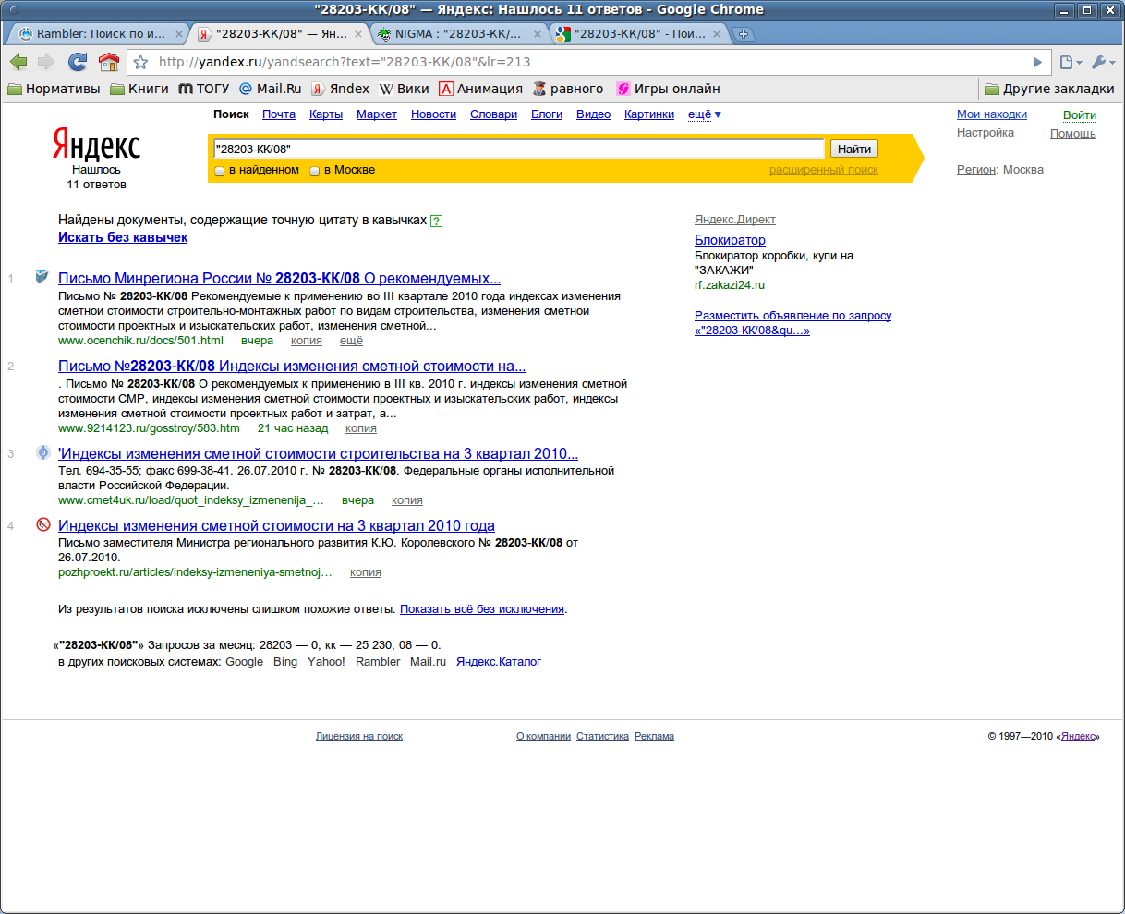Switch to the NIGMA tab
The width and height of the screenshot is (1125, 914).
(x=457, y=34)
